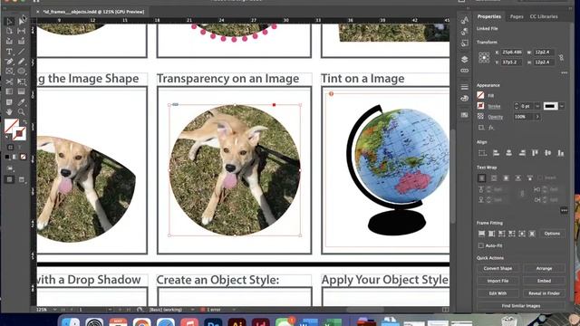Click the Convert Shape button
This screenshot has height=326, width=580.
tap(498, 268)
